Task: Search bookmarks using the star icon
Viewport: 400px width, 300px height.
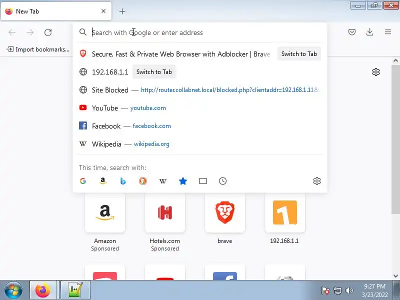Action: click(x=183, y=181)
